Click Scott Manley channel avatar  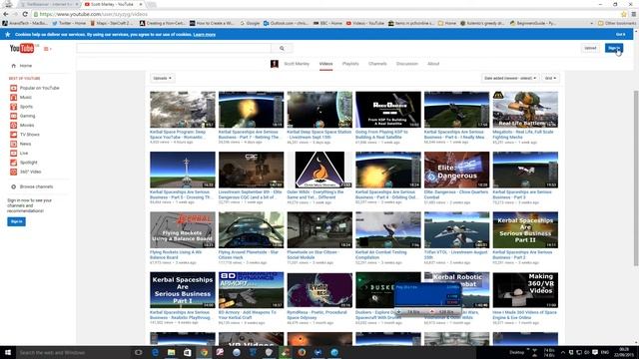[x=275, y=64]
